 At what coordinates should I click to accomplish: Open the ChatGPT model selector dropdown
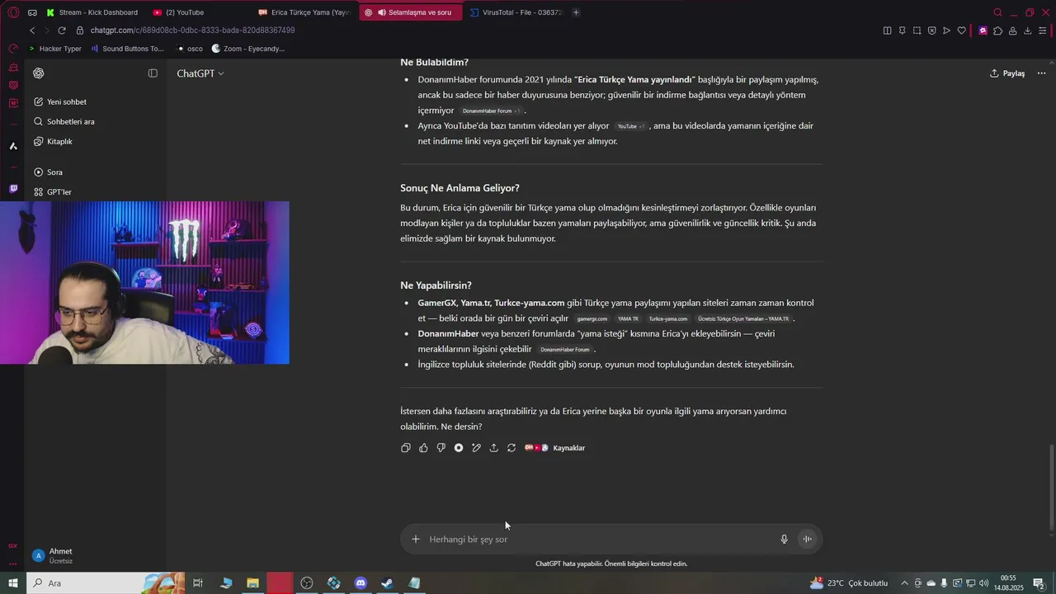(200, 73)
